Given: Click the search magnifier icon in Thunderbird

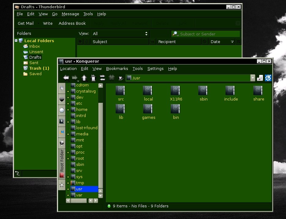Looking at the screenshot, I should [x=175, y=34].
